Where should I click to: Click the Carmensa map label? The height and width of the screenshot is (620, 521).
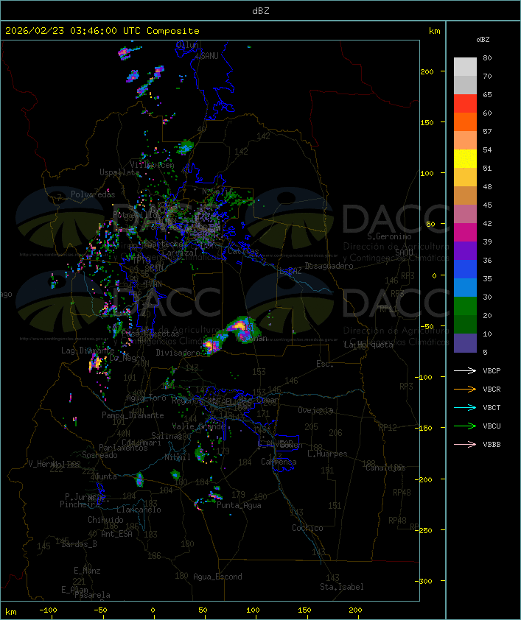pyautogui.click(x=279, y=462)
